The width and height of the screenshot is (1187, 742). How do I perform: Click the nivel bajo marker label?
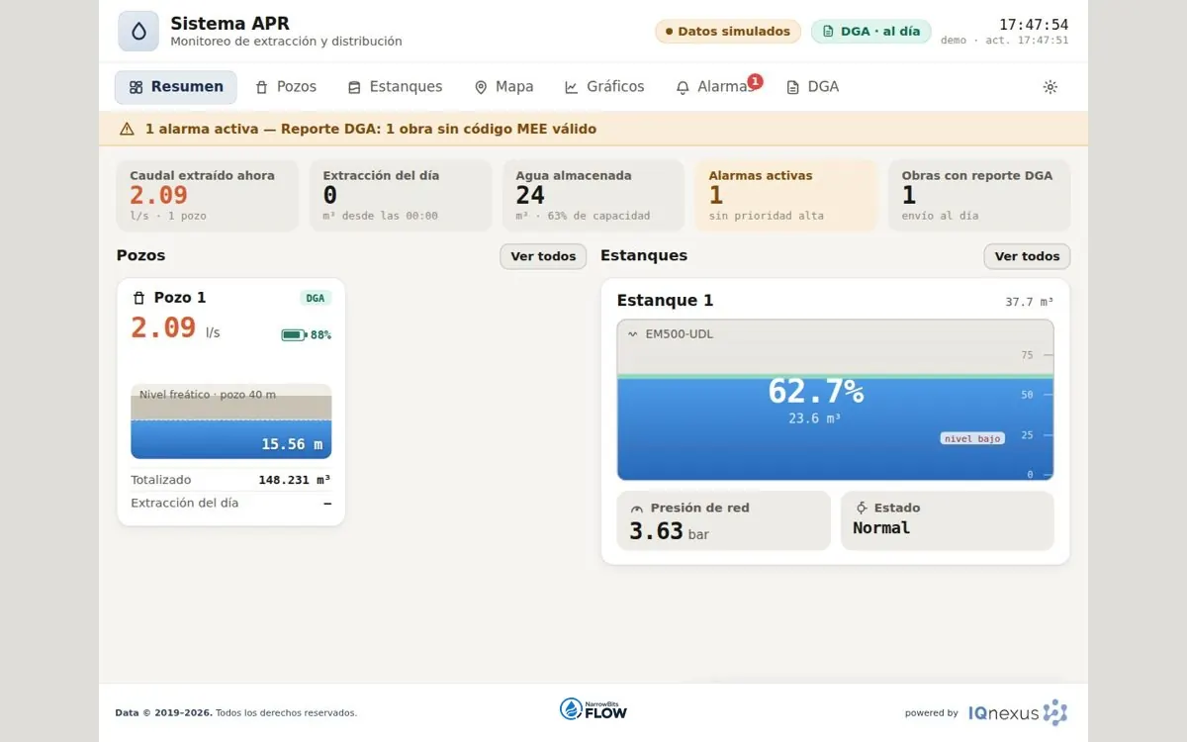click(x=972, y=438)
